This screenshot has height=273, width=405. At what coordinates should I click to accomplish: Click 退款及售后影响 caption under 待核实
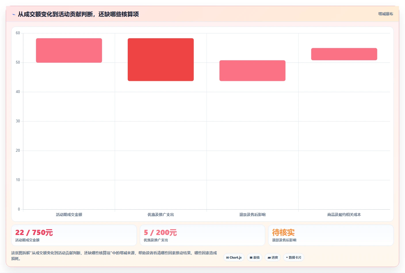[284, 240]
